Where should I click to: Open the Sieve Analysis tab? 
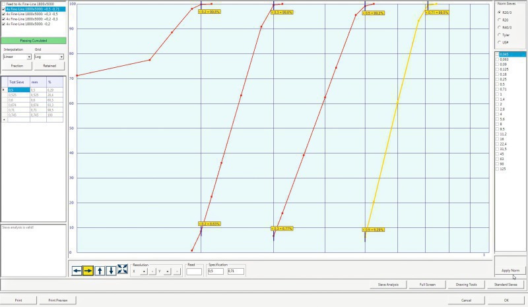click(387, 285)
